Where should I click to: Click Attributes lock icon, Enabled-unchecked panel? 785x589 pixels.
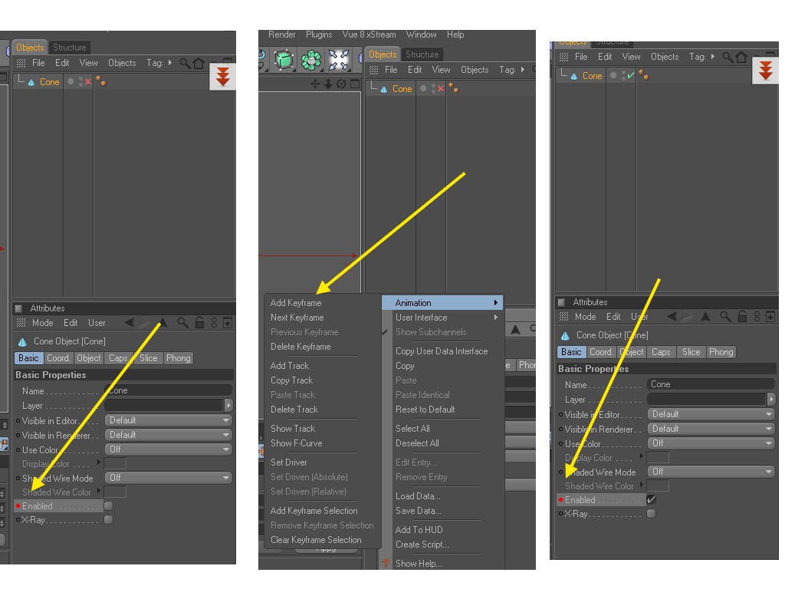click(x=200, y=323)
